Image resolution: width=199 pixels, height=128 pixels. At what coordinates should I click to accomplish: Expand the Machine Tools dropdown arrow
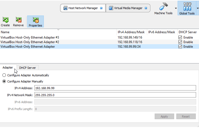176,8
